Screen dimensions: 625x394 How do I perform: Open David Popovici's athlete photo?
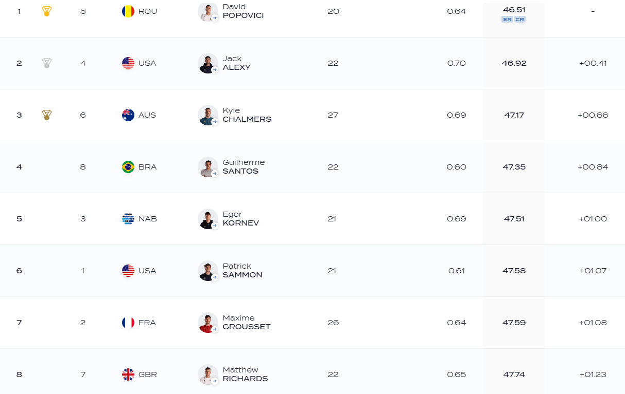pyautogui.click(x=208, y=11)
